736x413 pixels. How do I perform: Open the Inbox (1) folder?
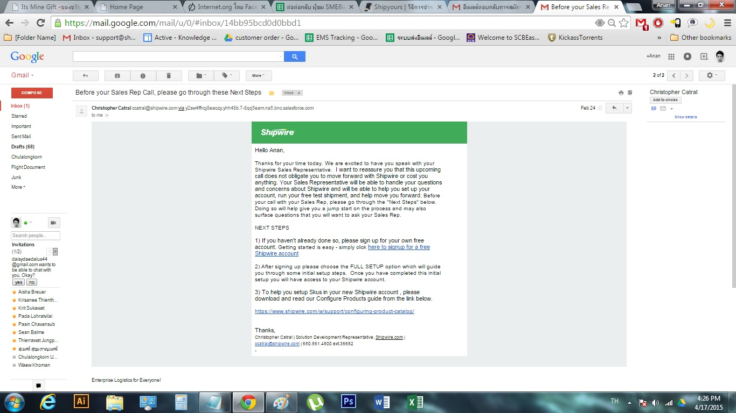tap(20, 106)
